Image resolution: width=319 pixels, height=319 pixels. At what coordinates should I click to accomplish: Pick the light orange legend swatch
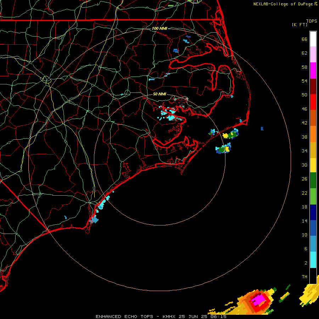click(313, 134)
